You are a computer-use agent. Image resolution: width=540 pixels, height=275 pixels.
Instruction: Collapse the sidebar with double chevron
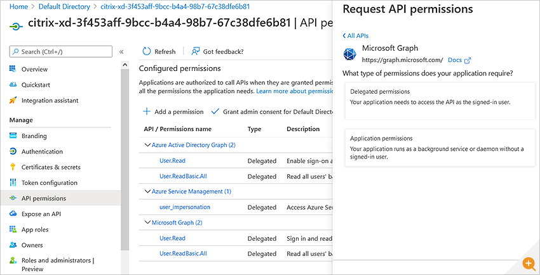click(121, 52)
